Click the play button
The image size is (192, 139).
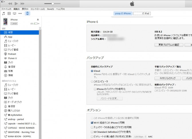tap(16, 3)
